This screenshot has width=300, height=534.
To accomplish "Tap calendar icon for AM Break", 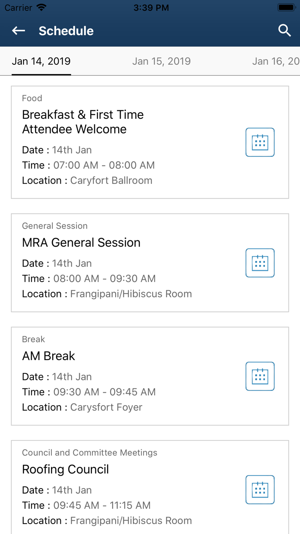I will click(x=260, y=376).
